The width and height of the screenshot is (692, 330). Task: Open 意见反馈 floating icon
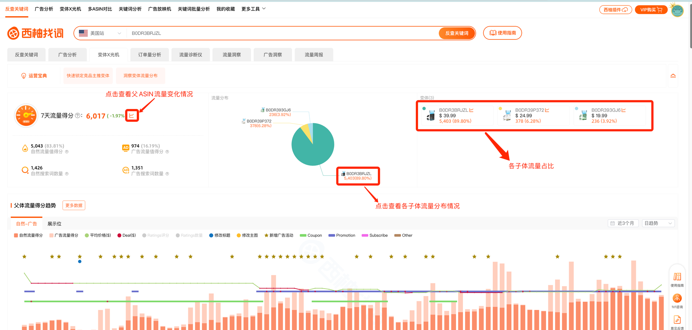tap(677, 322)
